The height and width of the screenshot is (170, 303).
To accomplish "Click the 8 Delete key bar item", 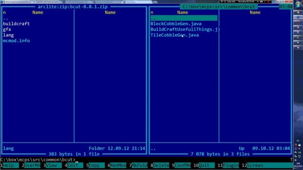I will point(160,165).
